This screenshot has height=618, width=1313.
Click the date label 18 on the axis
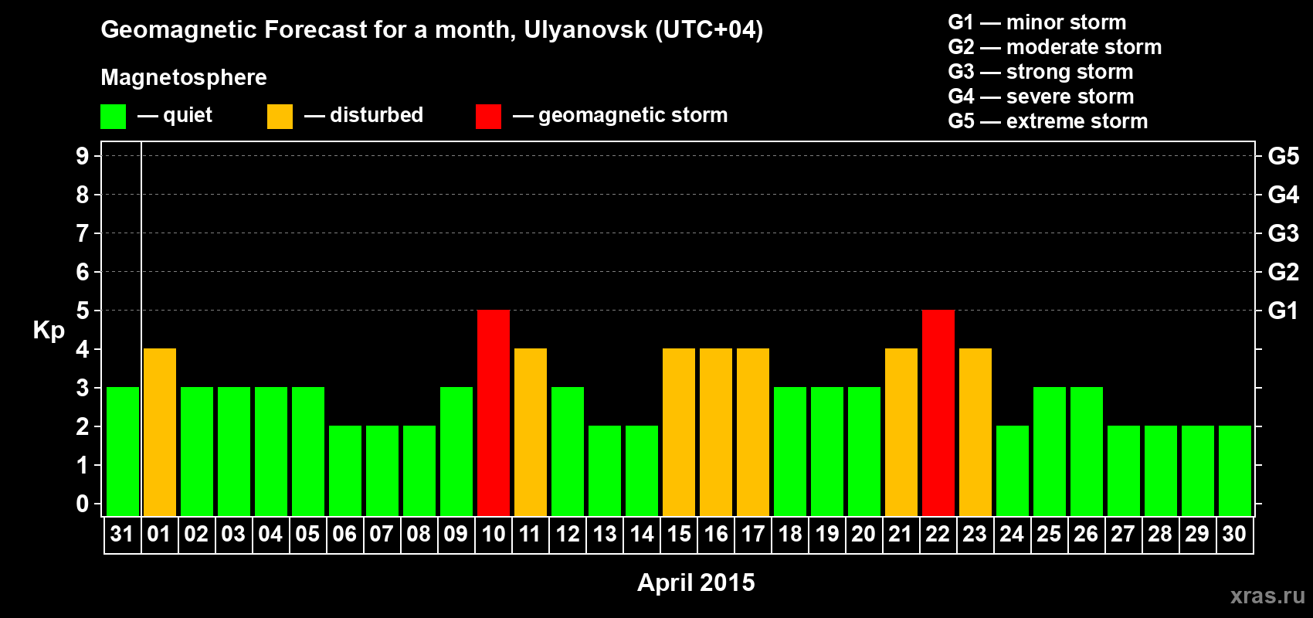(790, 534)
